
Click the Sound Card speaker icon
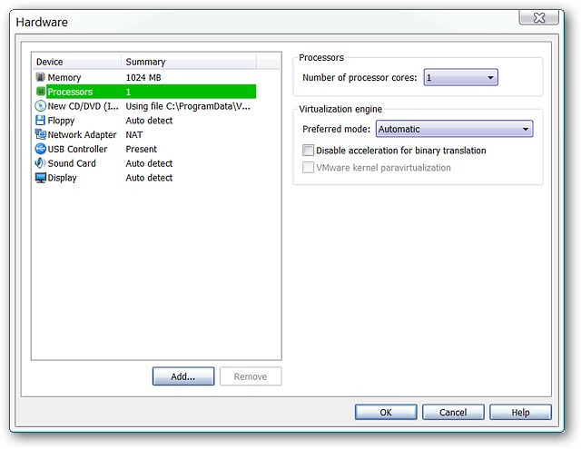point(40,163)
